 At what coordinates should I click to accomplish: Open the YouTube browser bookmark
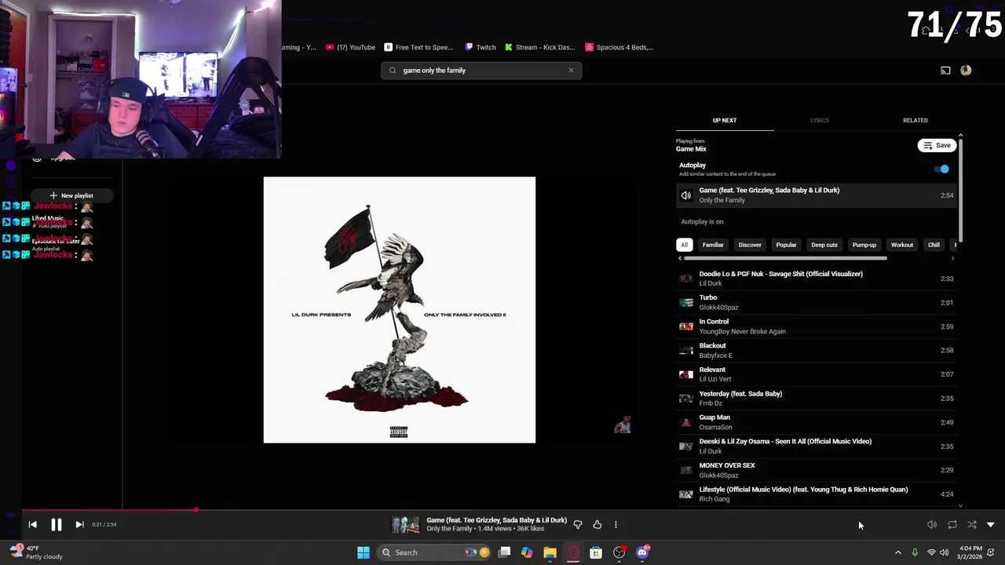[x=351, y=47]
